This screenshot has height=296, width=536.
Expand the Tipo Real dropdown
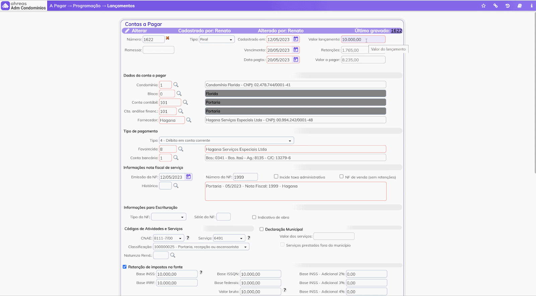(x=217, y=39)
